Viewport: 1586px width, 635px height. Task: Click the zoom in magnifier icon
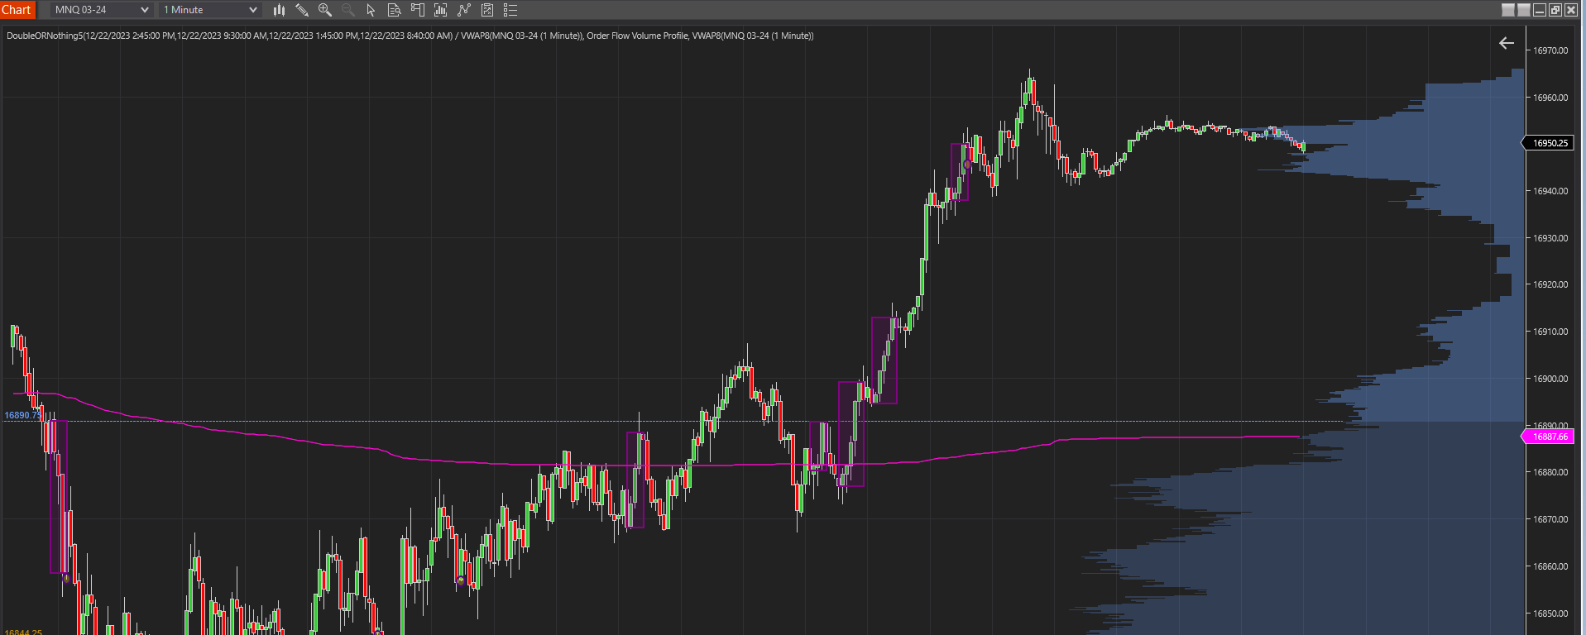[325, 10]
